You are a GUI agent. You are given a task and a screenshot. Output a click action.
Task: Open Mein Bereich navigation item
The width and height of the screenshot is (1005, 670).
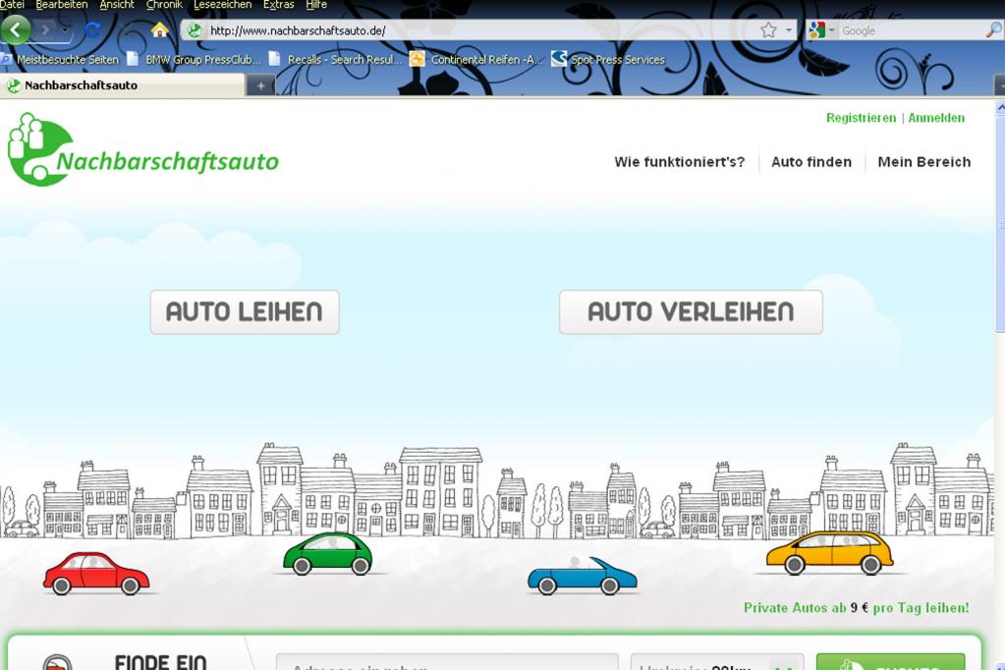(924, 162)
